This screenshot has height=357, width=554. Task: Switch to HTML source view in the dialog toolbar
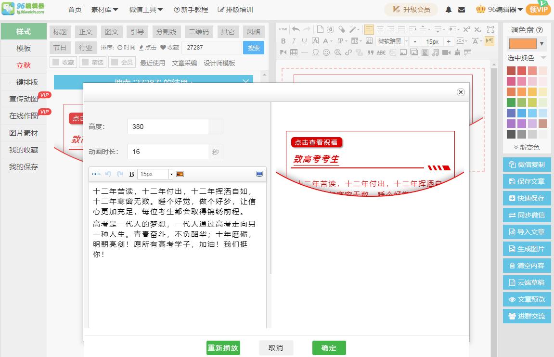pos(96,174)
